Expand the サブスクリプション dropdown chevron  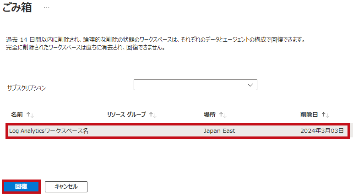click(250, 85)
